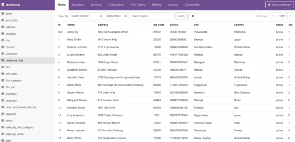Click the table icon beside sales_by_film_category

3,127
